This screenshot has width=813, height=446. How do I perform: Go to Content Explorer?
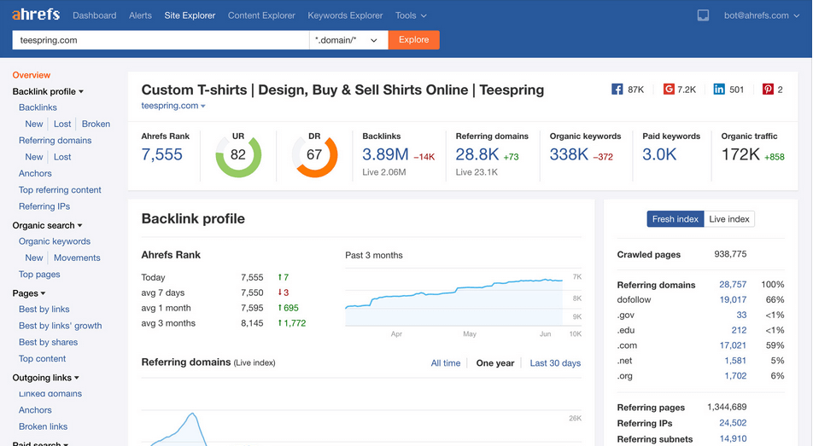(261, 15)
